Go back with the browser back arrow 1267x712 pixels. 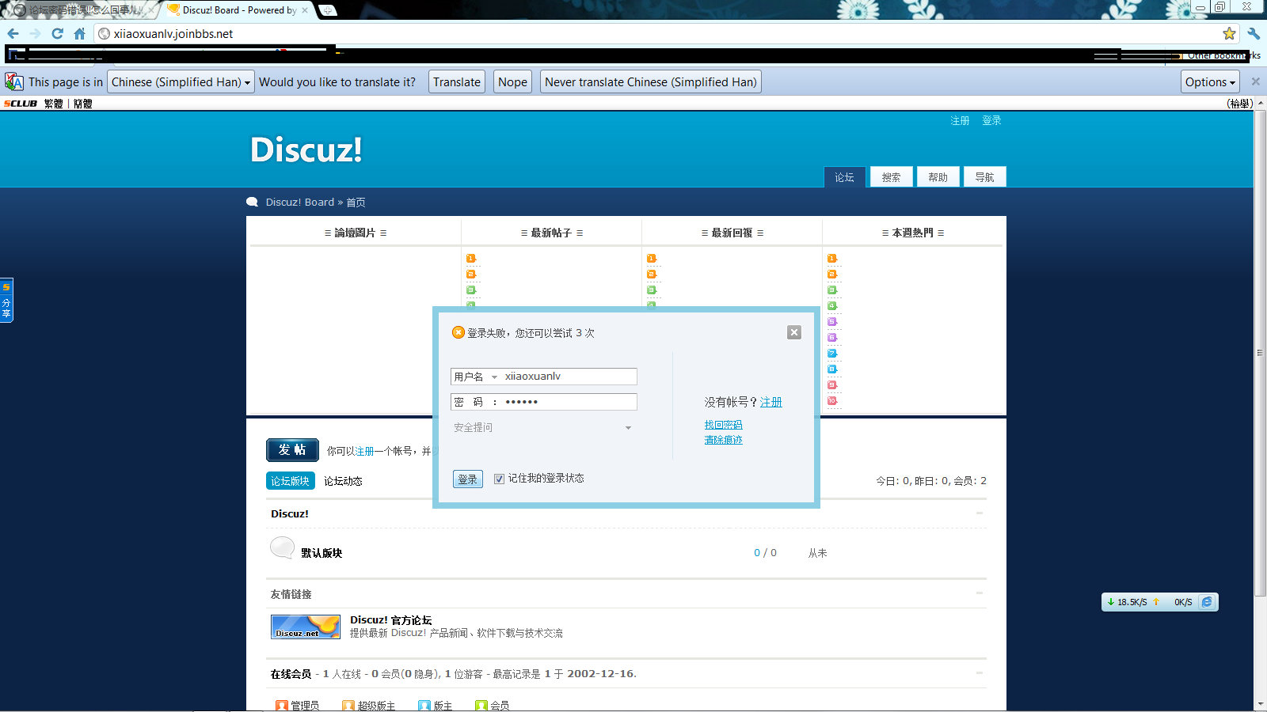coord(13,33)
